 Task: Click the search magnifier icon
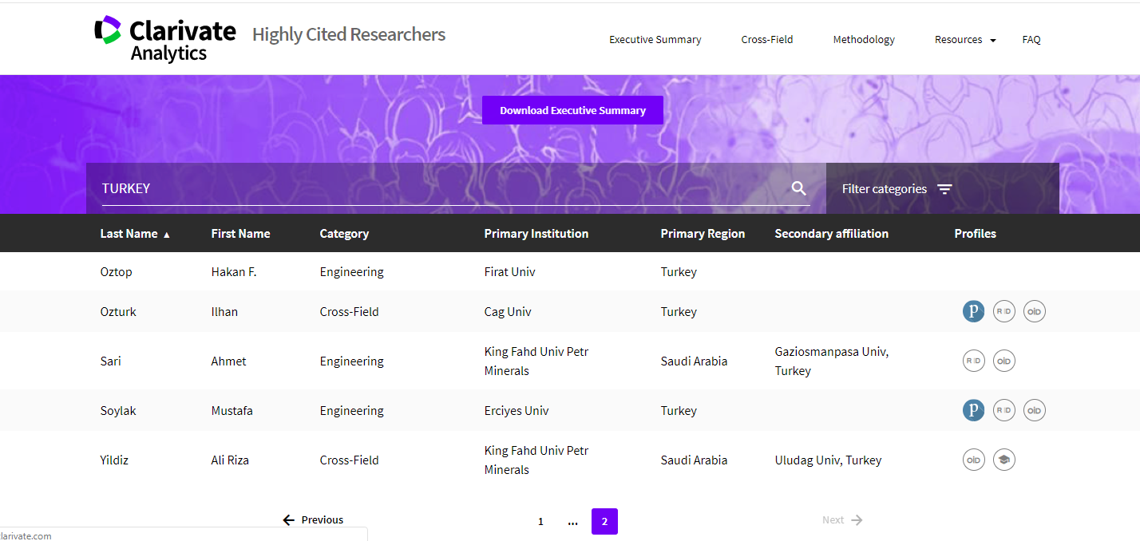click(798, 188)
